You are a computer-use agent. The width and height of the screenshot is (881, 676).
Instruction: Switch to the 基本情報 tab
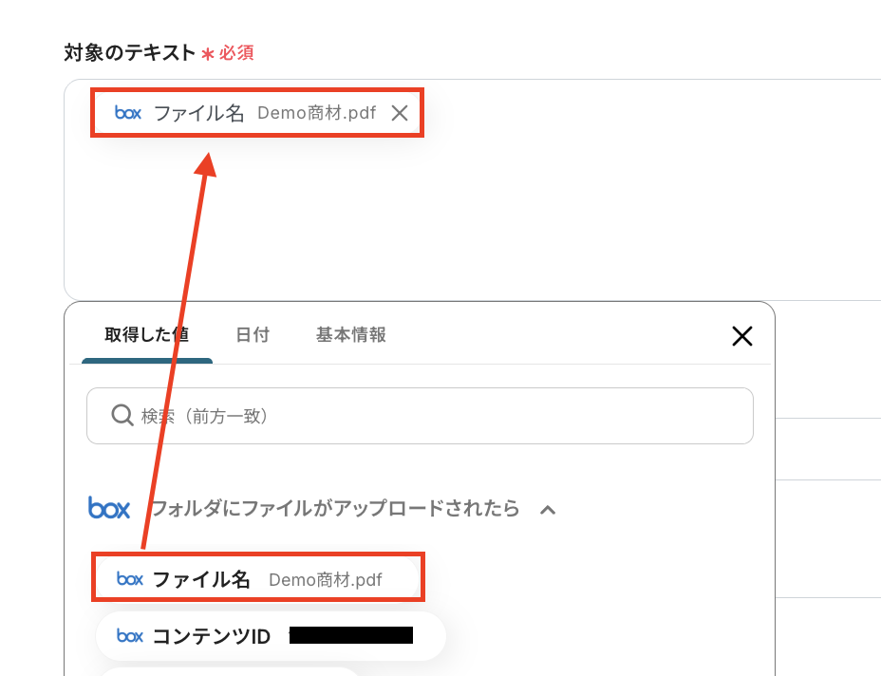pyautogui.click(x=350, y=335)
